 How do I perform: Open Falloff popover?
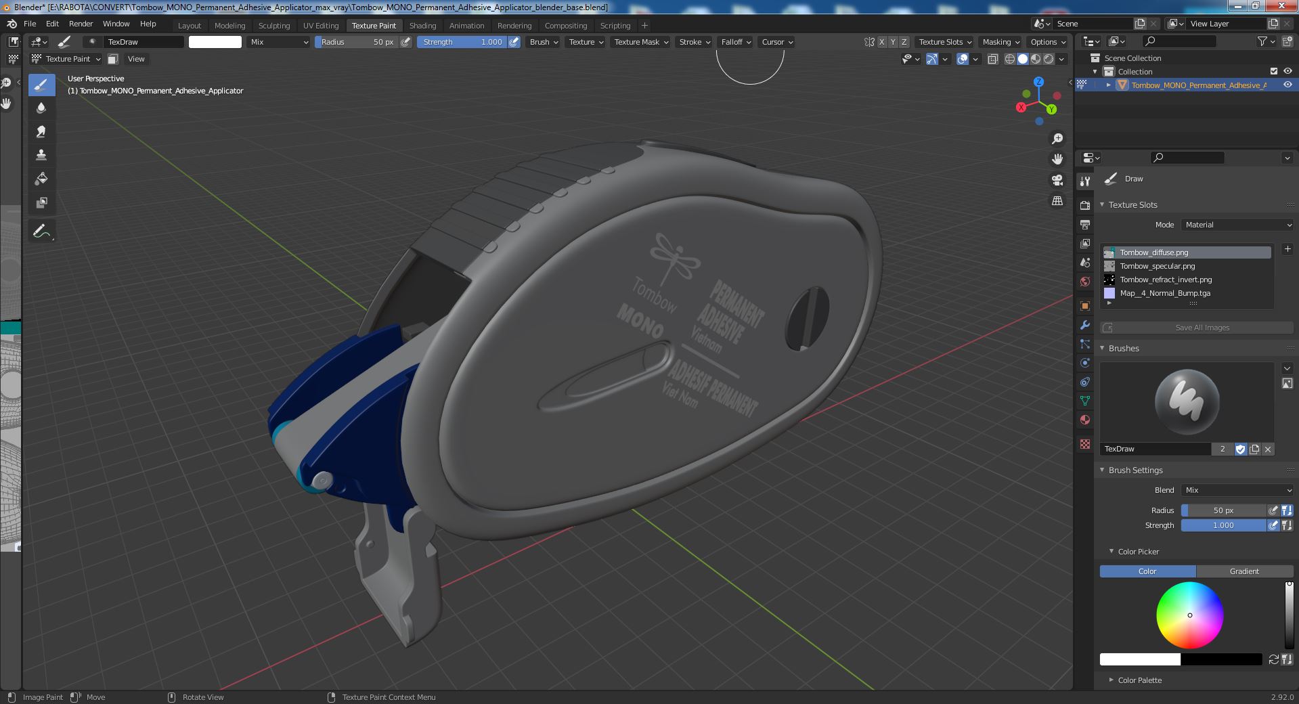[736, 42]
